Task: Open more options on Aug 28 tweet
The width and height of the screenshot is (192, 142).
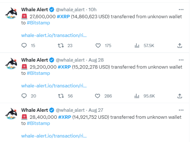Action: (x=181, y=60)
